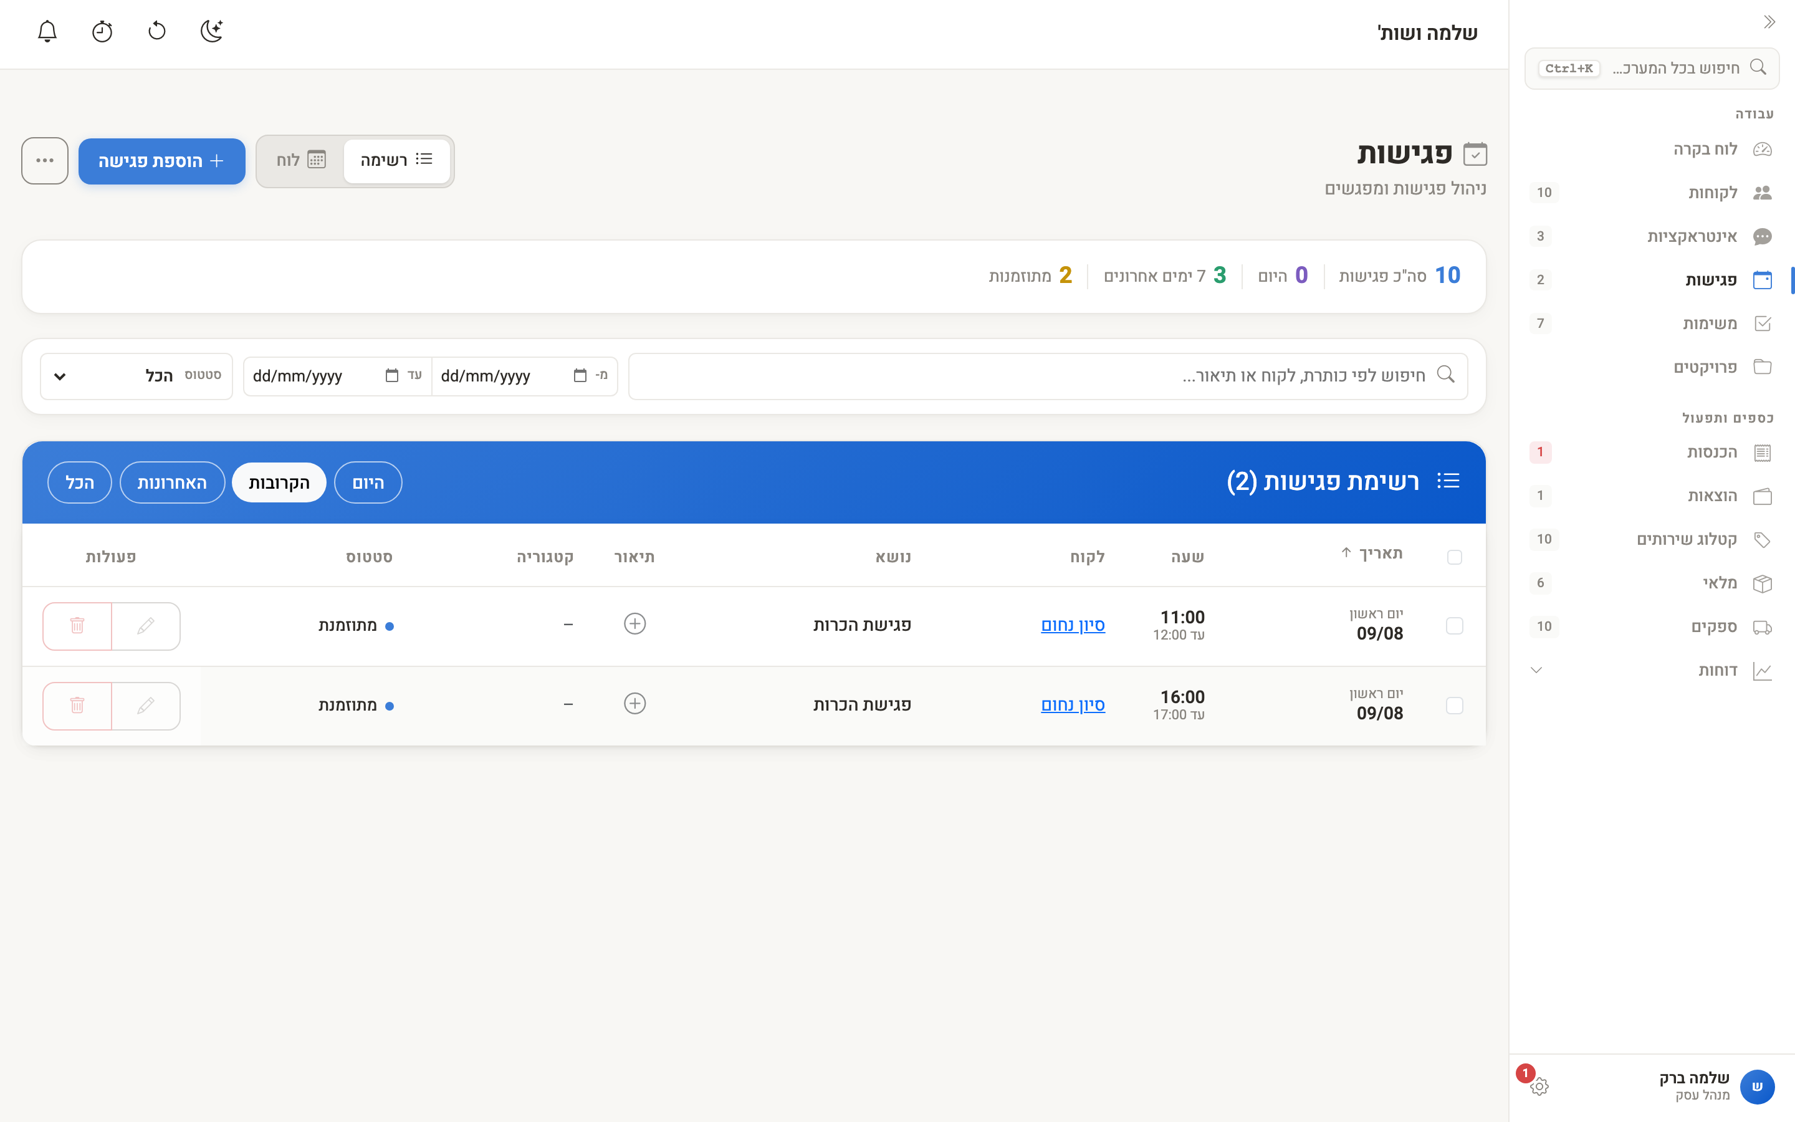Screen dimensions: 1795x1122
Task: Expand the דוחות reports section chevron
Action: 1536,670
